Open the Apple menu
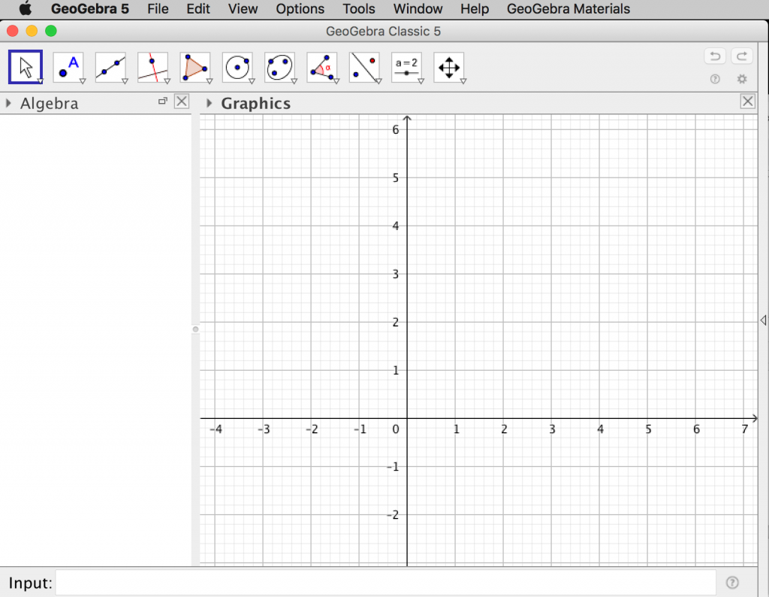Image resolution: width=769 pixels, height=597 pixels. (26, 8)
